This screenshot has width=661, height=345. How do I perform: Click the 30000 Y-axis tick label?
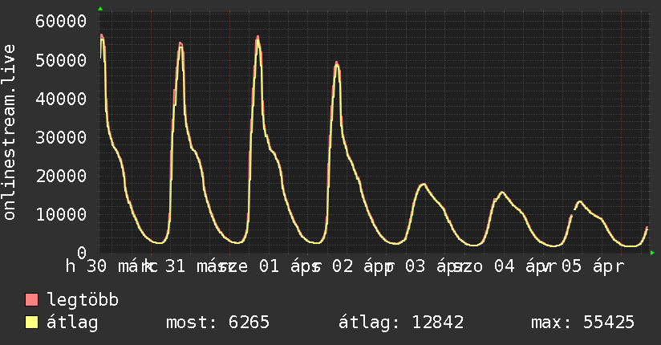click(62, 137)
